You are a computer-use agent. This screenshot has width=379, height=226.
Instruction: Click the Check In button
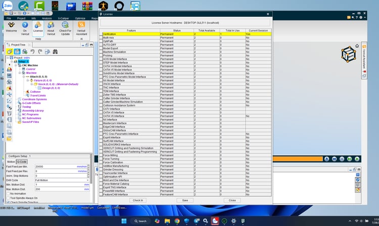tap(138, 200)
